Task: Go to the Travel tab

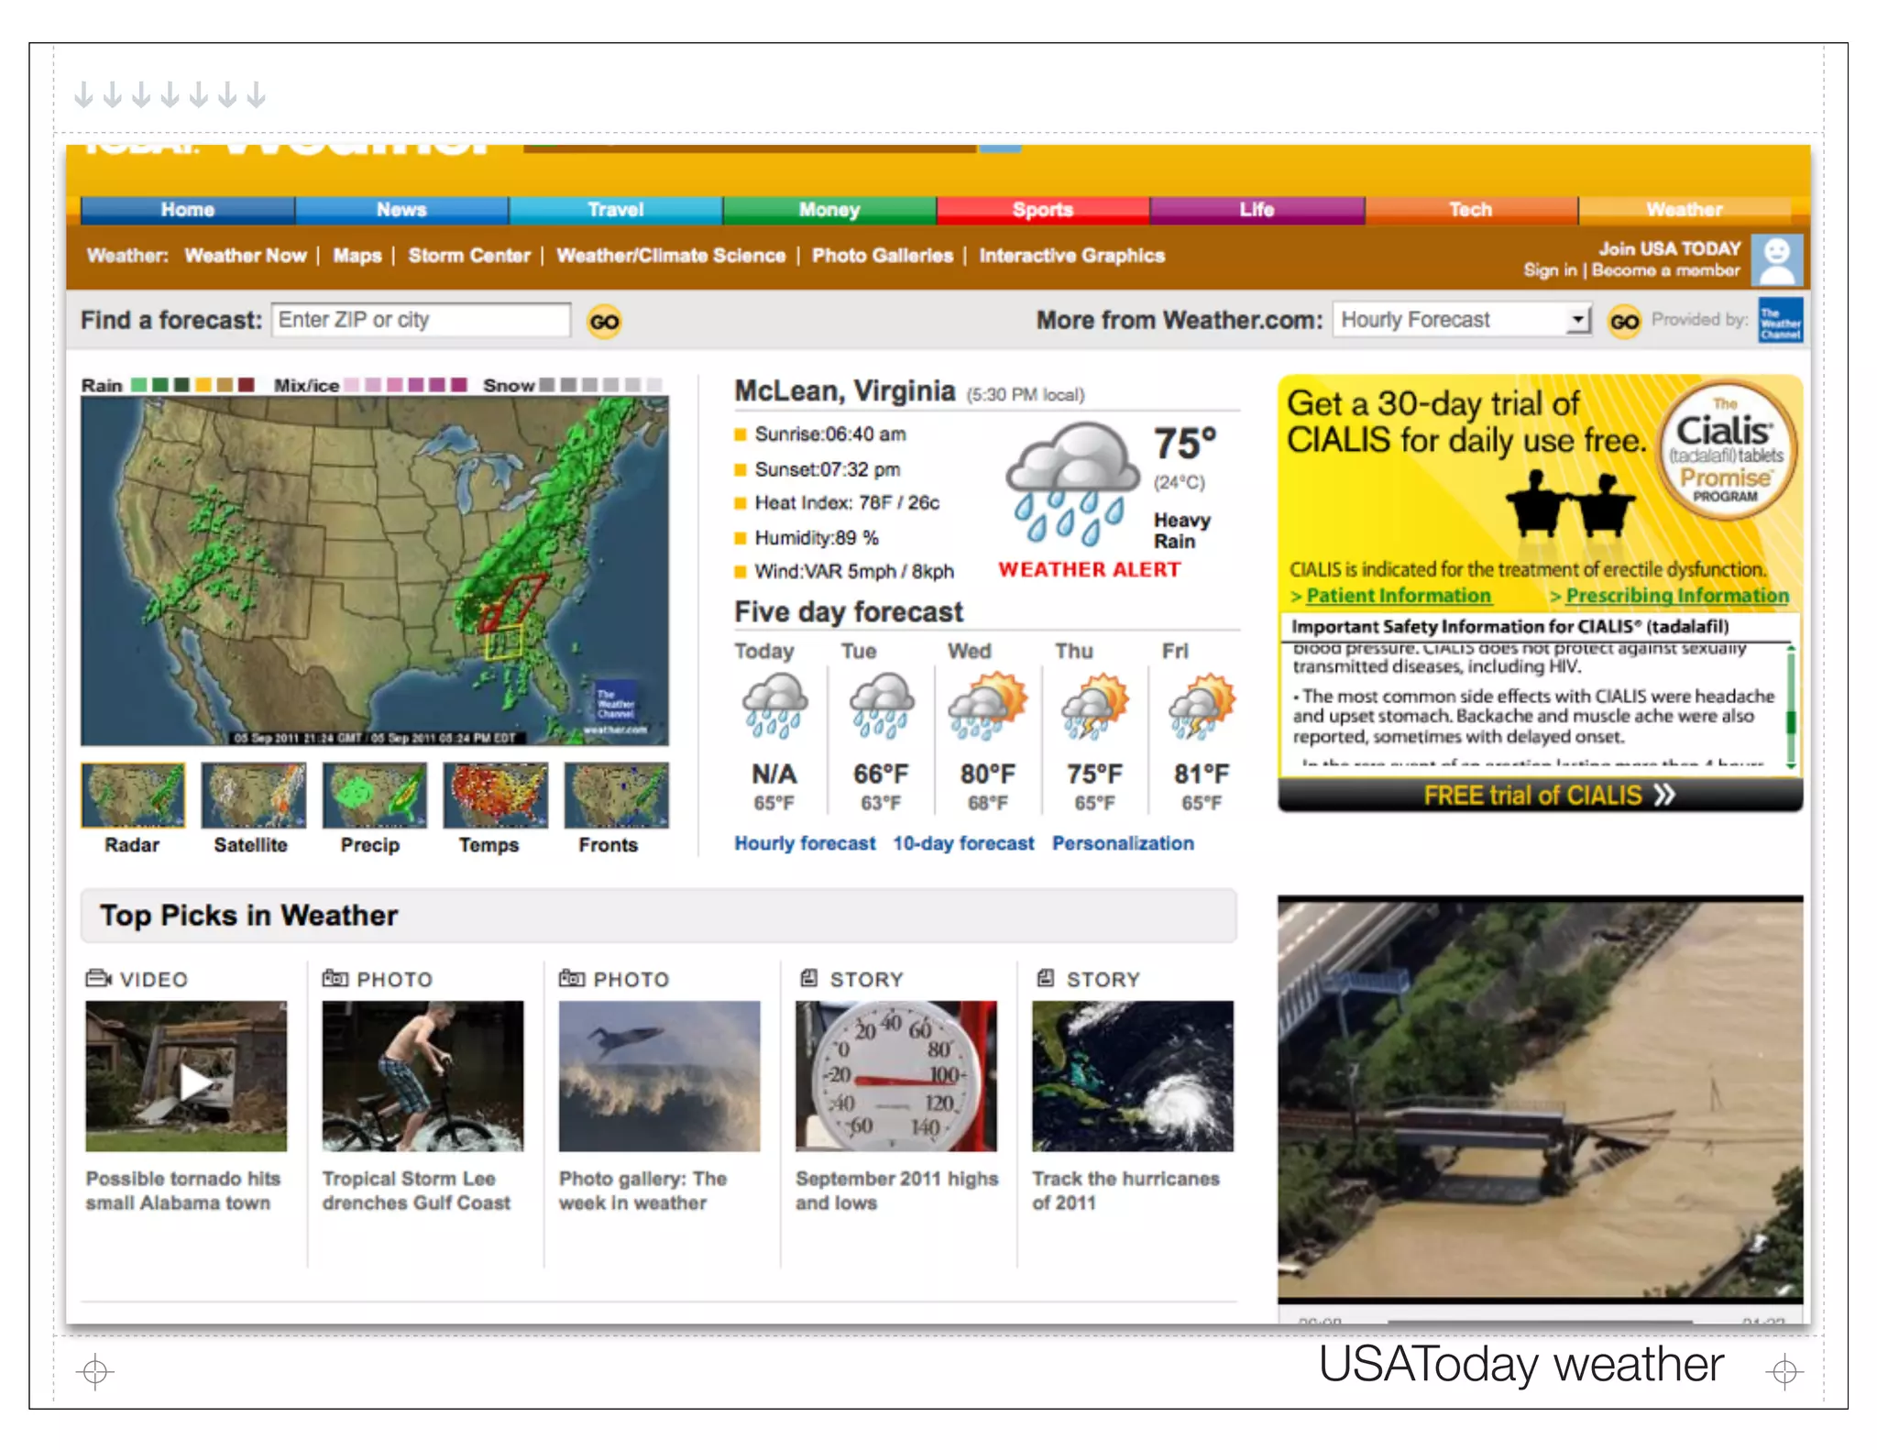Action: click(616, 210)
